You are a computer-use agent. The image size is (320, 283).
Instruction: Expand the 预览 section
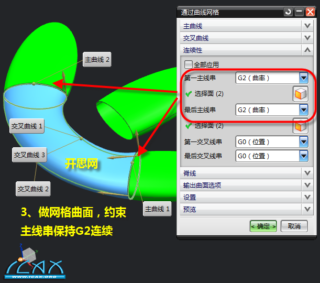(x=246, y=209)
